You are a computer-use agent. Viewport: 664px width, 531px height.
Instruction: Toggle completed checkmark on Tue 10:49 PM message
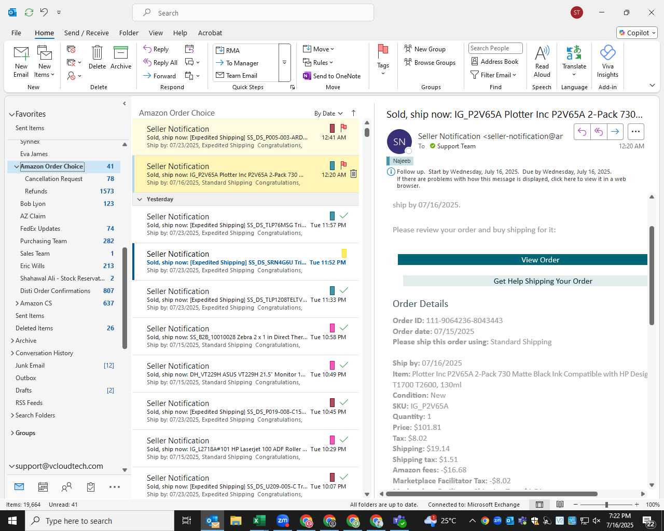[343, 365]
